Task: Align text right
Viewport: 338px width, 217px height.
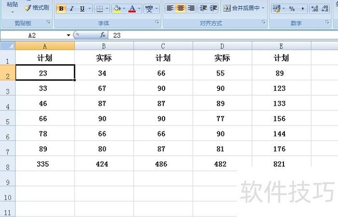Action: (x=191, y=8)
